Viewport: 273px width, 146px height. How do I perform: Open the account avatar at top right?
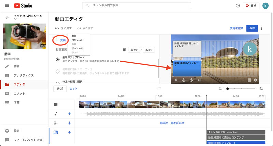265,6
